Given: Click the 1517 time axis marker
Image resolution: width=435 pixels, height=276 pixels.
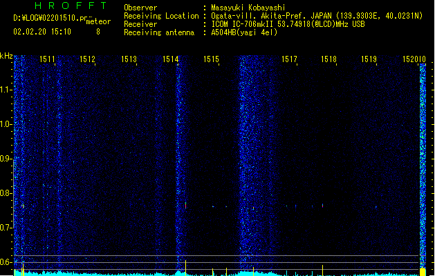Looking at the screenshot, I should (x=289, y=59).
